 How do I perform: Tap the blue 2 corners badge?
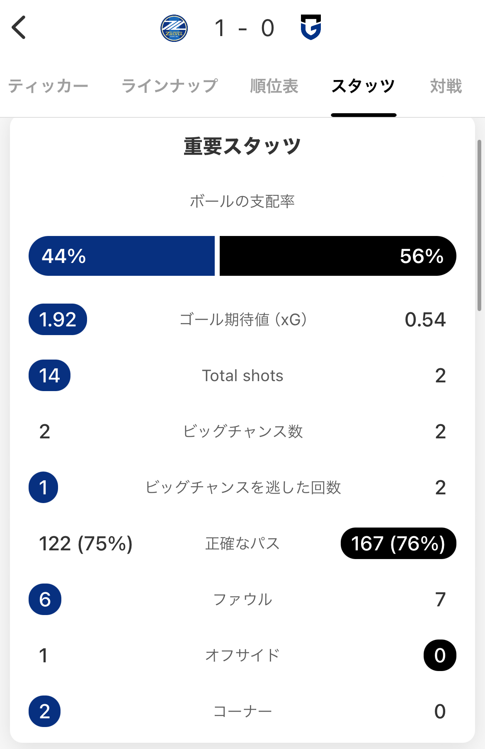click(x=45, y=711)
